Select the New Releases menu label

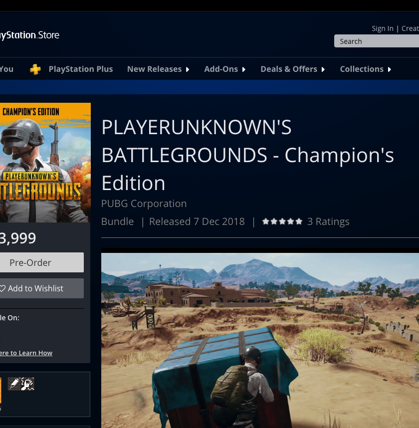(x=154, y=69)
